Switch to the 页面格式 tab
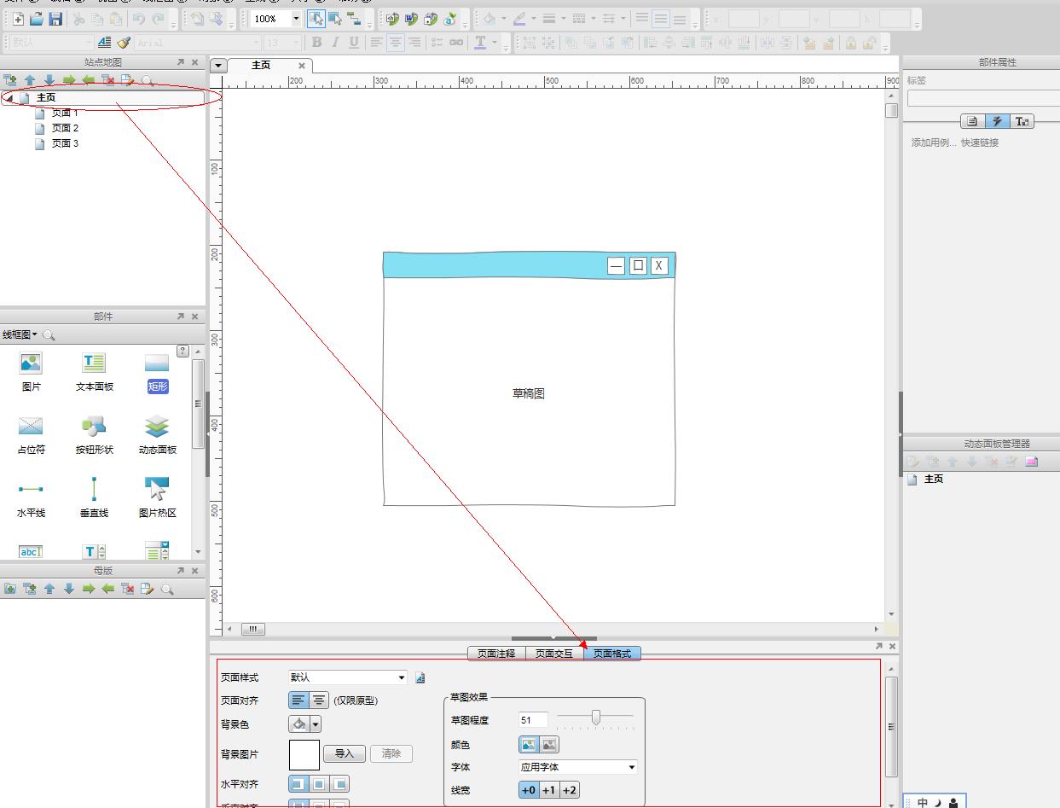1060x808 pixels. pos(612,654)
